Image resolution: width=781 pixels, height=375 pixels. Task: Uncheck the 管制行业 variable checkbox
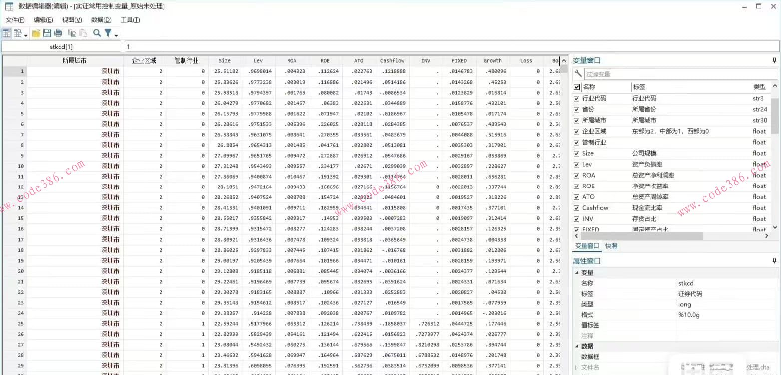(x=577, y=142)
